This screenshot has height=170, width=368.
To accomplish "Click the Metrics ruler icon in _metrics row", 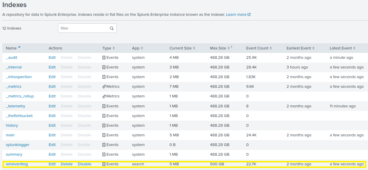I will click(104, 87).
